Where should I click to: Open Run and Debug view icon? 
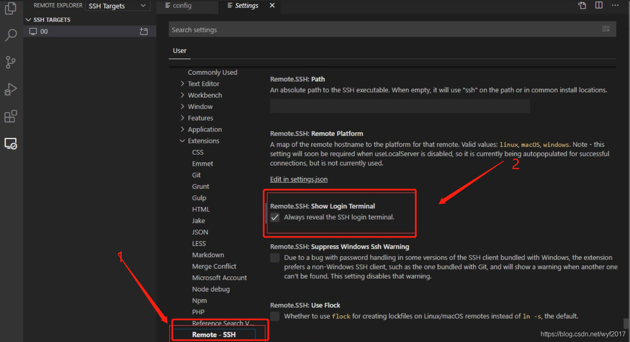10,90
